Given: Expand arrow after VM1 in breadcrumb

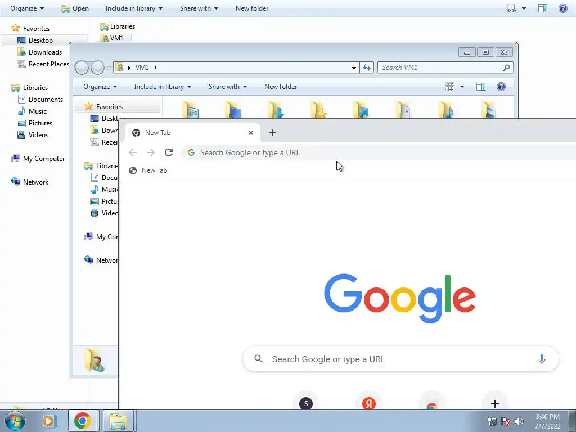Looking at the screenshot, I should 156,67.
